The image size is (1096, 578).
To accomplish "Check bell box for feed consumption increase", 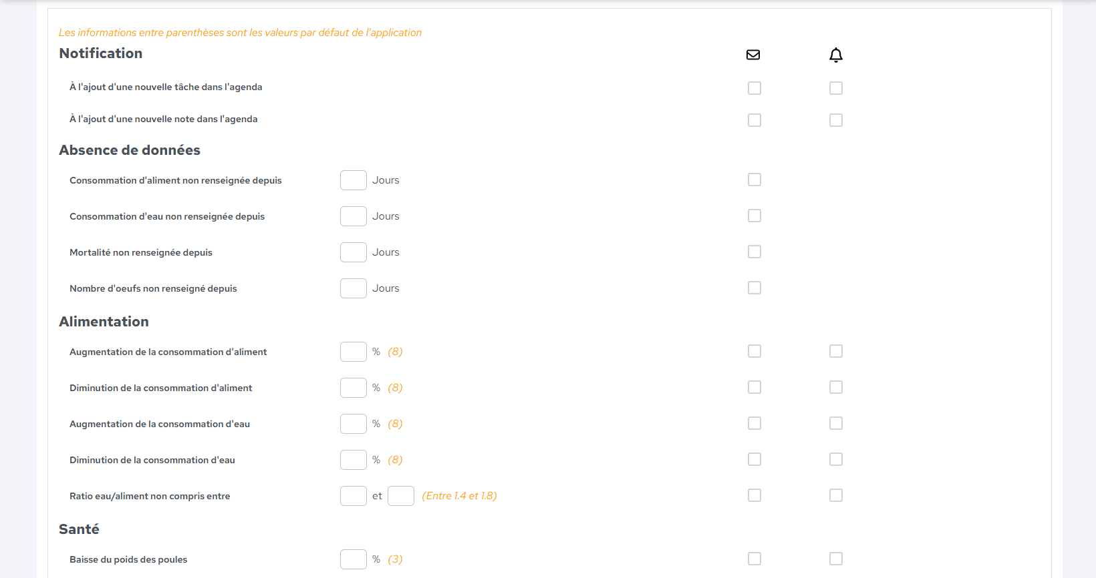I will tap(836, 351).
